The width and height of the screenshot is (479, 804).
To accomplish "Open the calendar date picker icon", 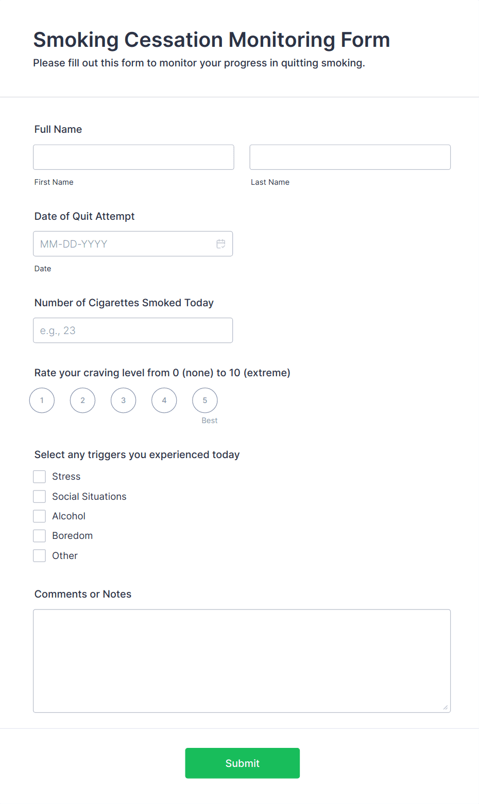I will pyautogui.click(x=221, y=244).
